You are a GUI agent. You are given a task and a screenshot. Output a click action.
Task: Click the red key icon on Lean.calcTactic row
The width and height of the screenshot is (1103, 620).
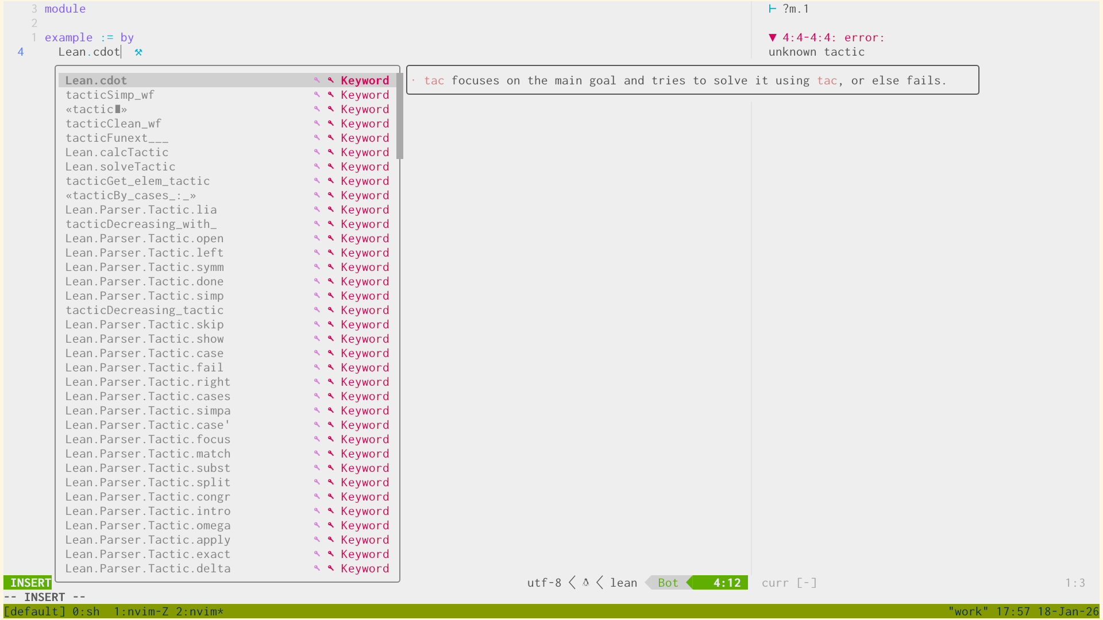[x=331, y=152]
